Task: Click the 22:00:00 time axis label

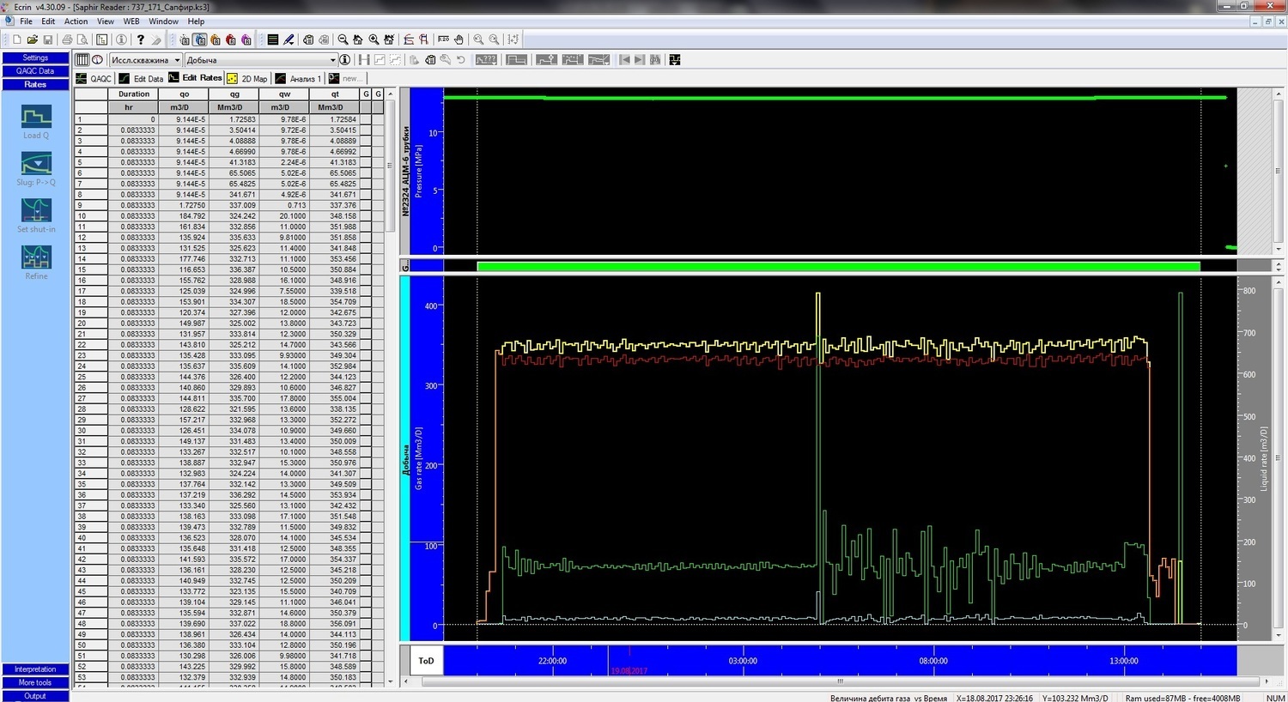Action: point(552,661)
